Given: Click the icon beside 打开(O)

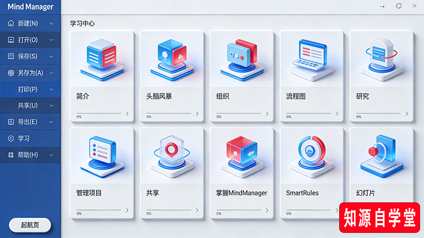Looking at the screenshot, I should click(11, 40).
